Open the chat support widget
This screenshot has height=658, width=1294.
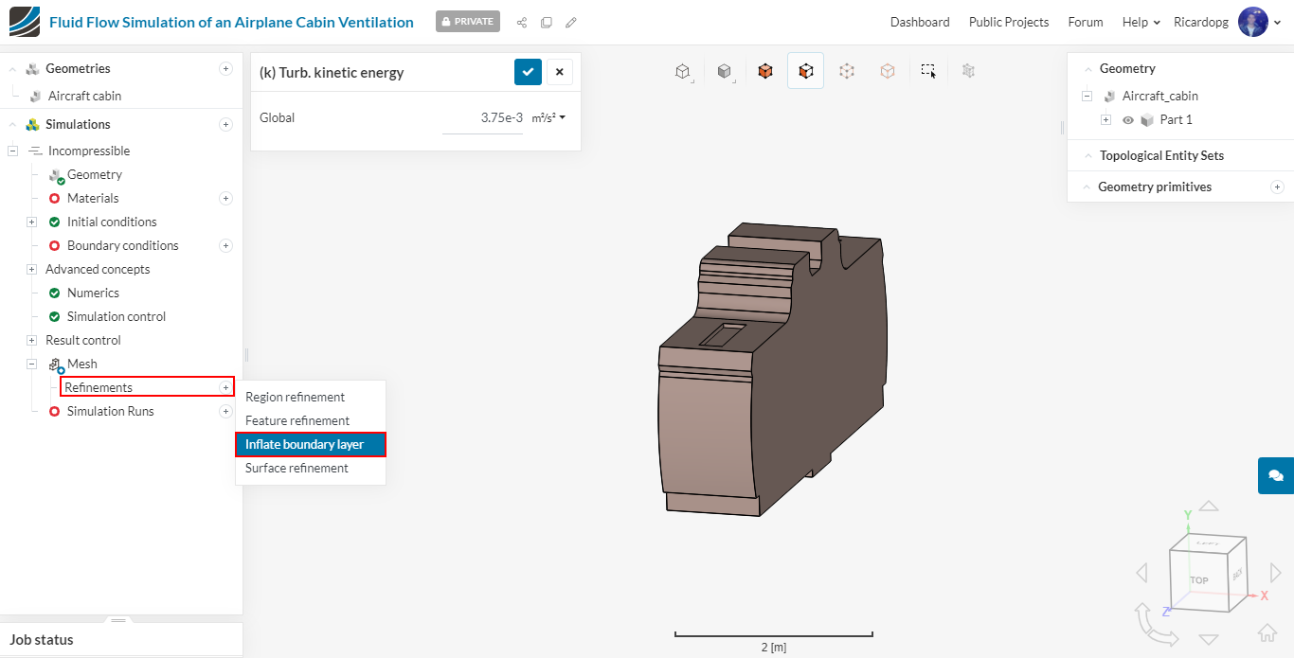click(1275, 475)
